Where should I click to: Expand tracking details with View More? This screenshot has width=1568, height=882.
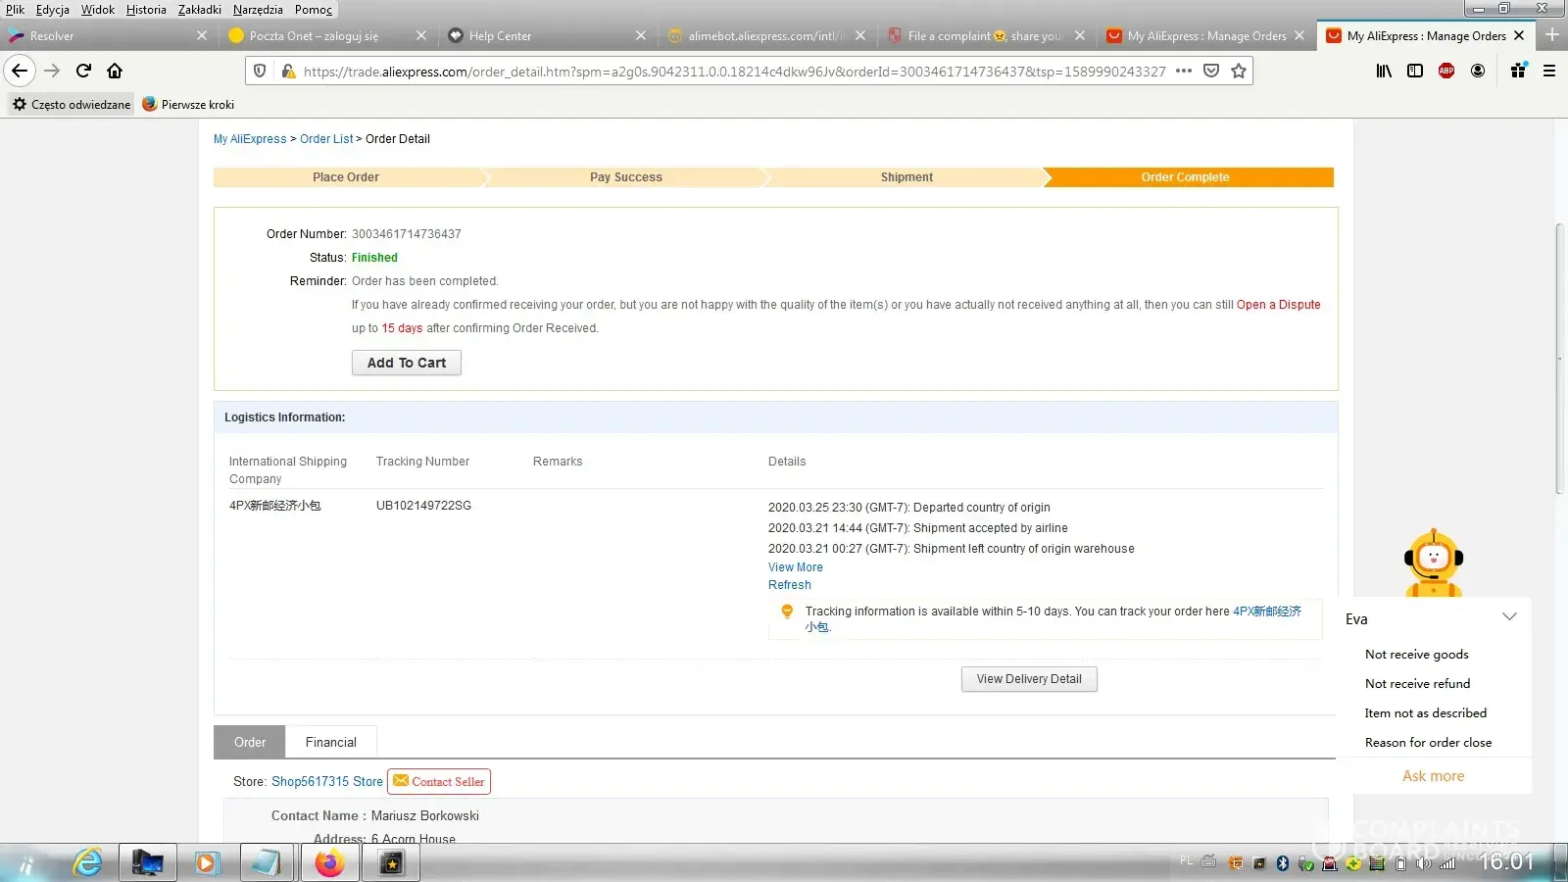click(x=795, y=567)
